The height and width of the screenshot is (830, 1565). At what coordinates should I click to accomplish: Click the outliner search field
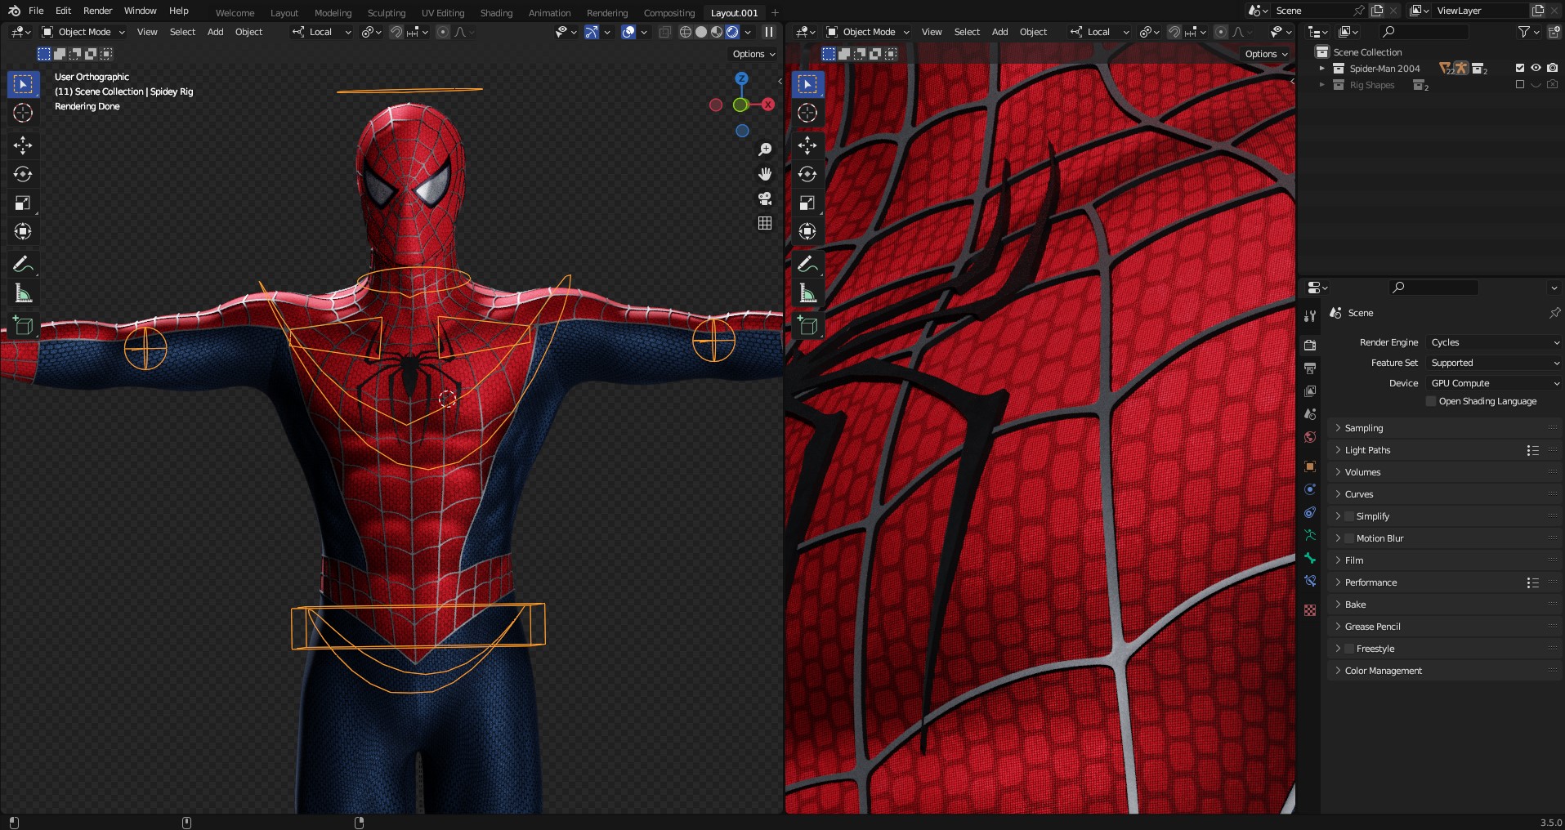(1424, 32)
